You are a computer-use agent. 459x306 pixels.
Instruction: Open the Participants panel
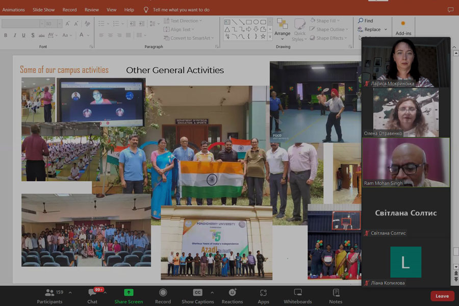pos(50,295)
